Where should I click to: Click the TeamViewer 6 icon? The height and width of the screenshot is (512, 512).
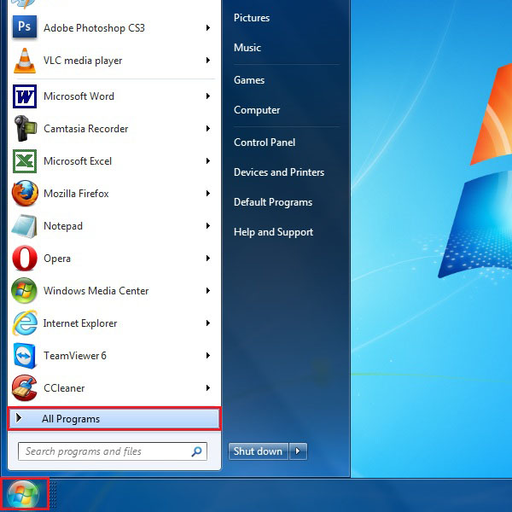(25, 356)
